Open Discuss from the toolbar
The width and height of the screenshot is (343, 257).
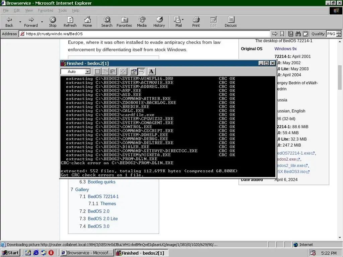pos(230,22)
